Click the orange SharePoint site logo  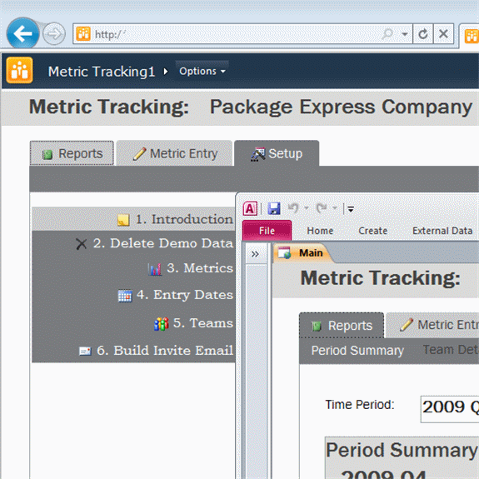(x=19, y=70)
